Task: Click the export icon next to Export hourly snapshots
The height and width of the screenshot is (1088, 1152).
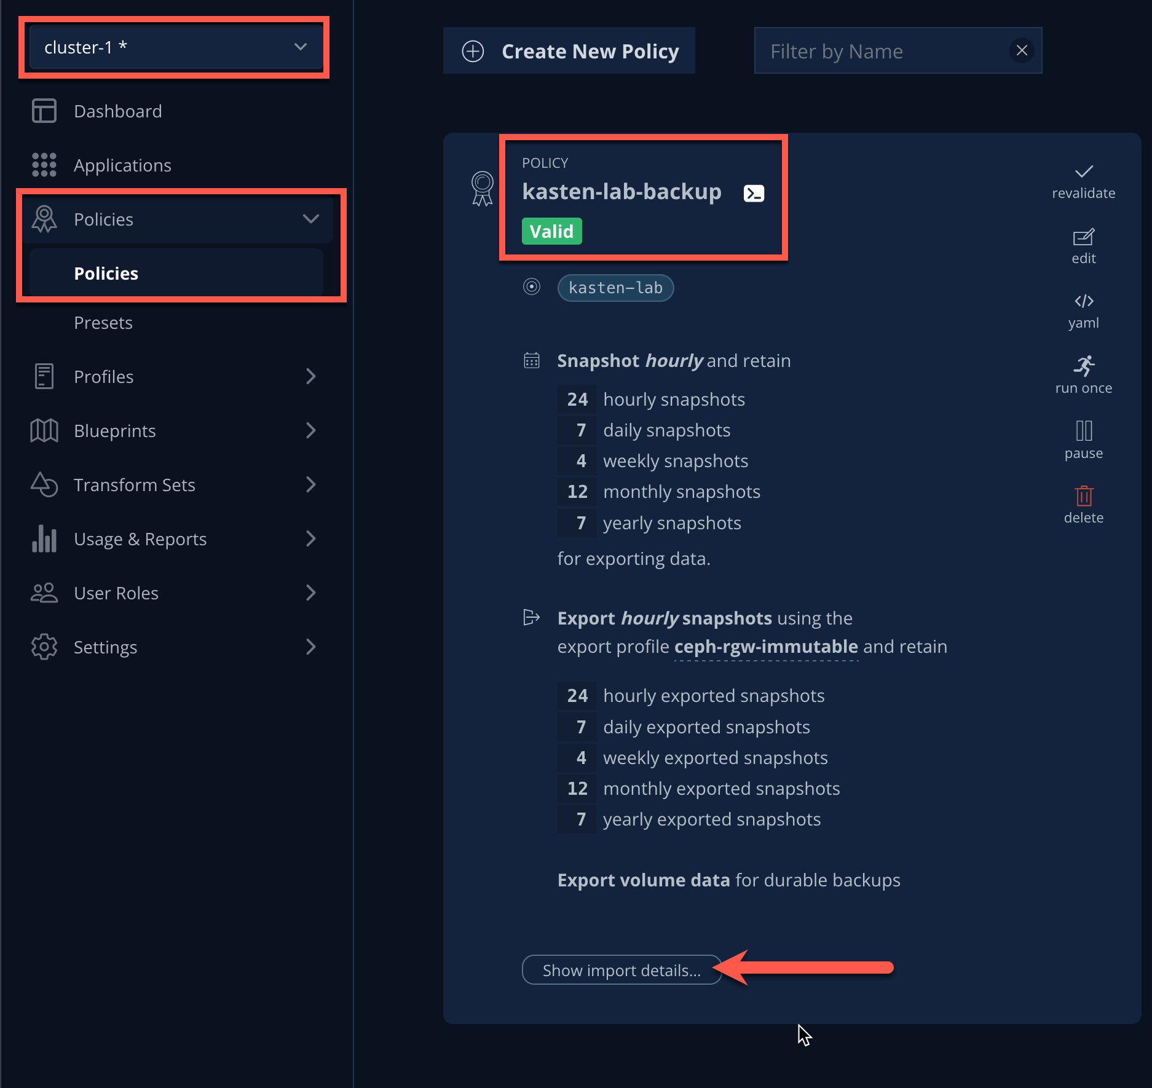Action: tap(532, 617)
